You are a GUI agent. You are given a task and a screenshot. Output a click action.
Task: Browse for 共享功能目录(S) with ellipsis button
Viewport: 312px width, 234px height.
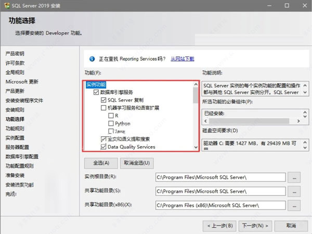tap(294, 191)
